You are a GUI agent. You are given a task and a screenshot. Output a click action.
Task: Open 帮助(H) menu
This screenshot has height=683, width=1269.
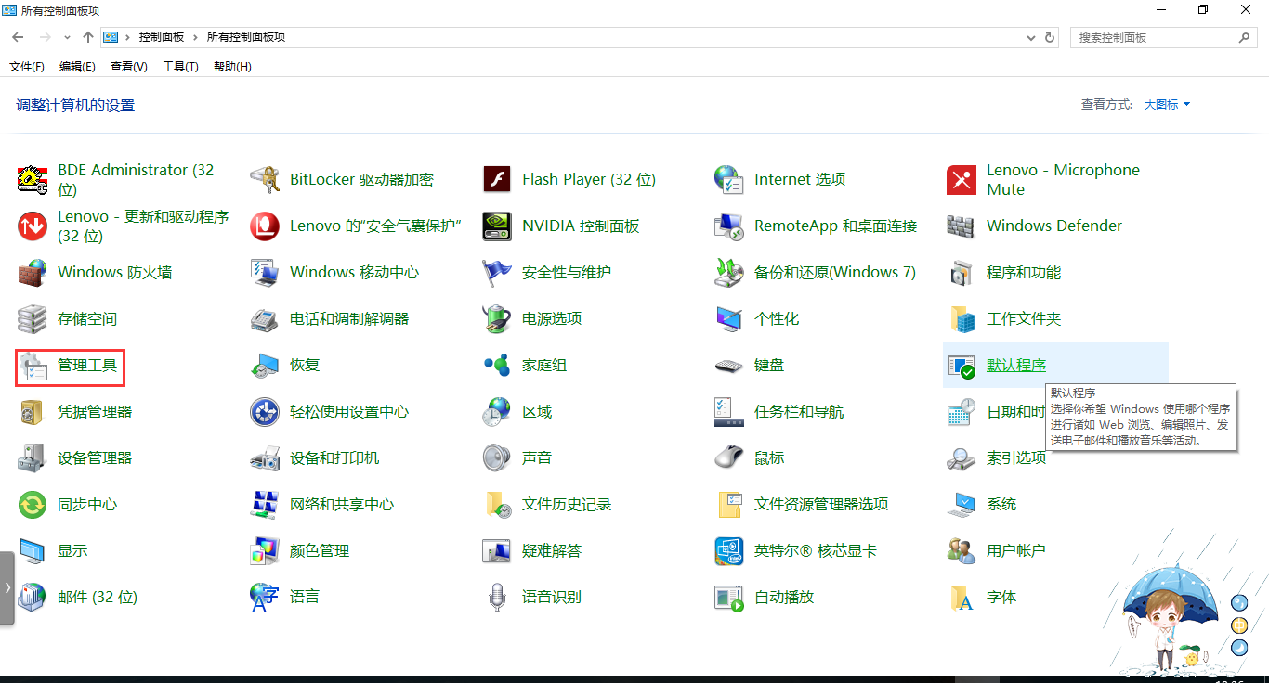232,67
